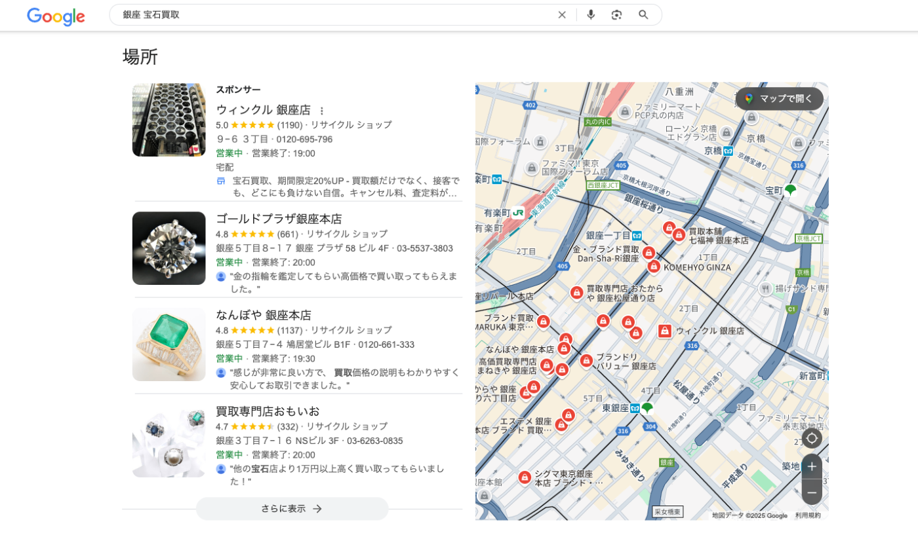Click the ウィンクル 5.0 star rating (1190)
The image size is (918, 537).
259,124
